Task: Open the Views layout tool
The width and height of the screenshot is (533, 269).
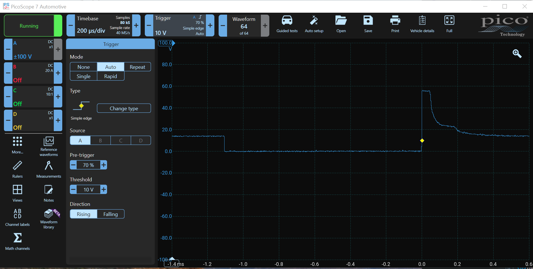Action: pos(17,193)
